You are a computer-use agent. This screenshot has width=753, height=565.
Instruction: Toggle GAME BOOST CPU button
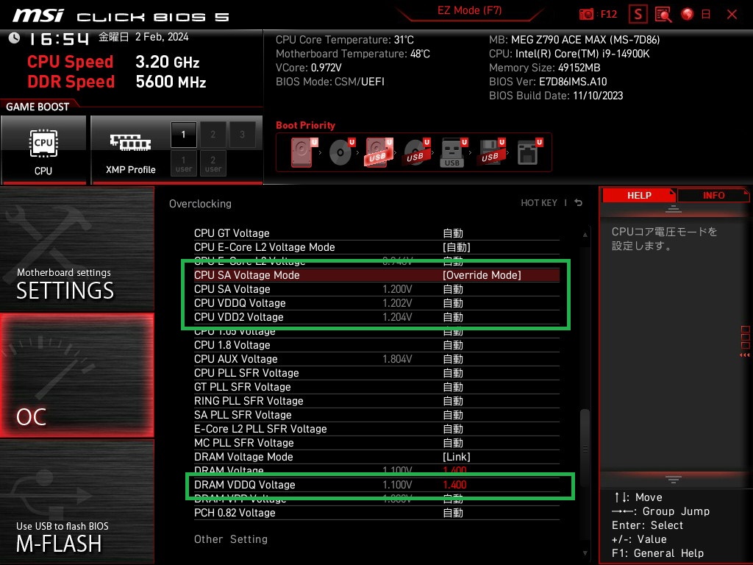(x=43, y=150)
